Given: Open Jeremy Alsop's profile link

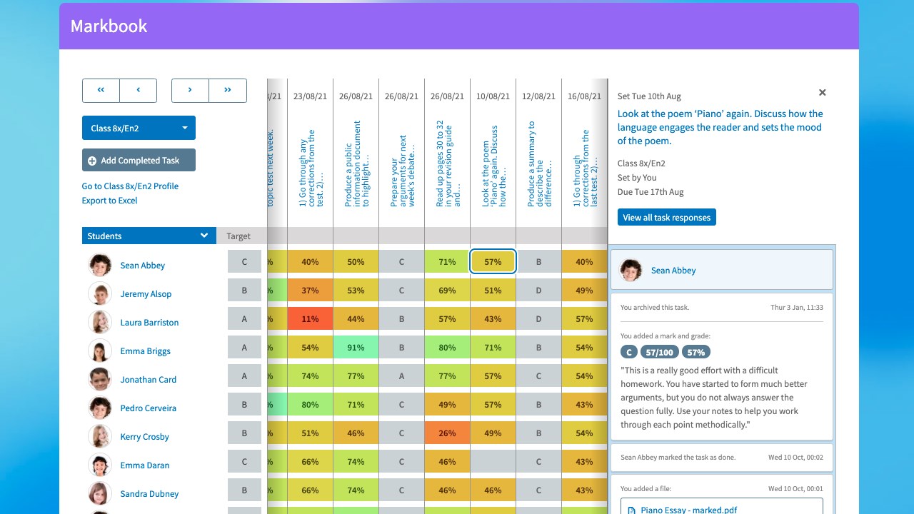Looking at the screenshot, I should click(x=146, y=294).
